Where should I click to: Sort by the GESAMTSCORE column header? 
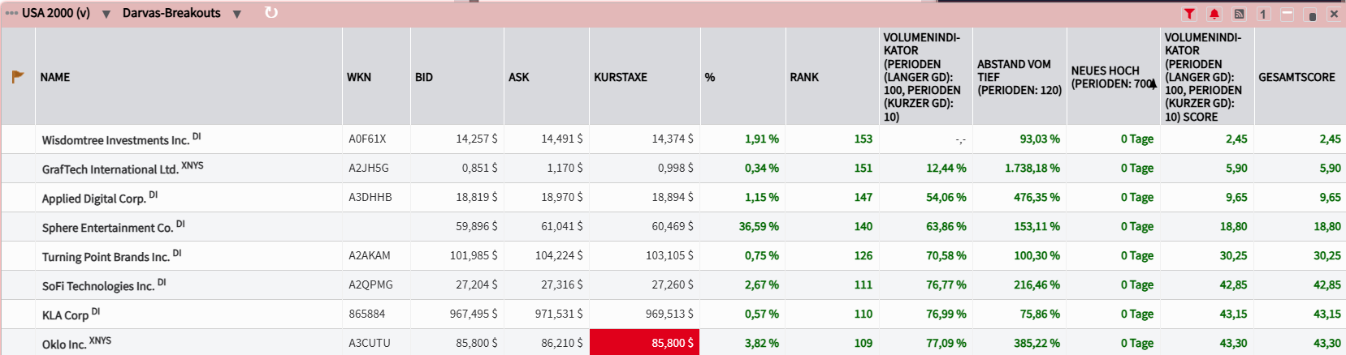[1296, 77]
